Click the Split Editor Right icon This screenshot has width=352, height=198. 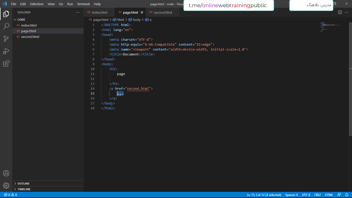click(x=340, y=12)
